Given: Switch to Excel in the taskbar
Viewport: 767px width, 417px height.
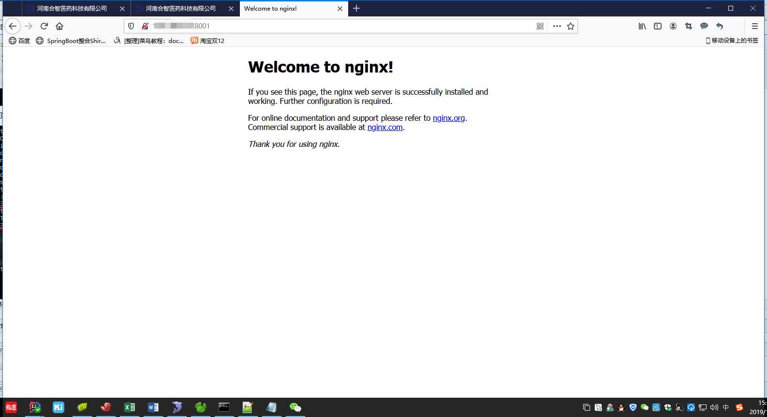Looking at the screenshot, I should coord(130,407).
